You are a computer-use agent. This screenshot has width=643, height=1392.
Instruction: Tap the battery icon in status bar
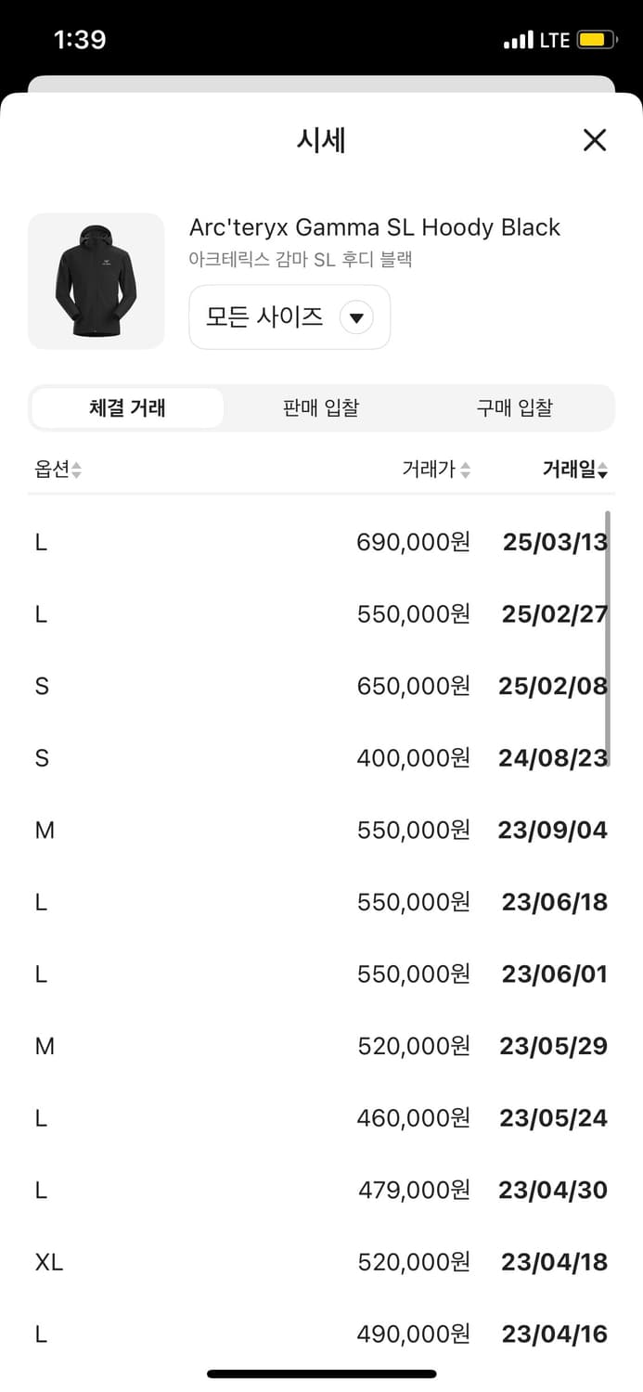coord(592,40)
